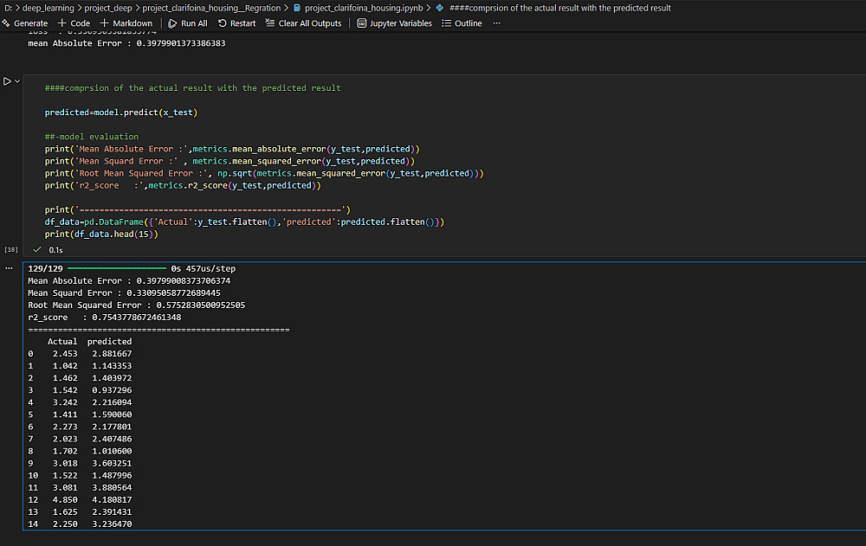Click the 129/129 progress bar in output
This screenshot has width=866, height=546.
click(117, 268)
